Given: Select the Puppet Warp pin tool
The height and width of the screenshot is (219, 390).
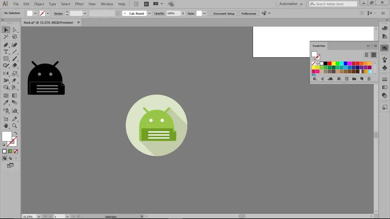Looking at the screenshot, I should pyautogui.click(x=15, y=81).
